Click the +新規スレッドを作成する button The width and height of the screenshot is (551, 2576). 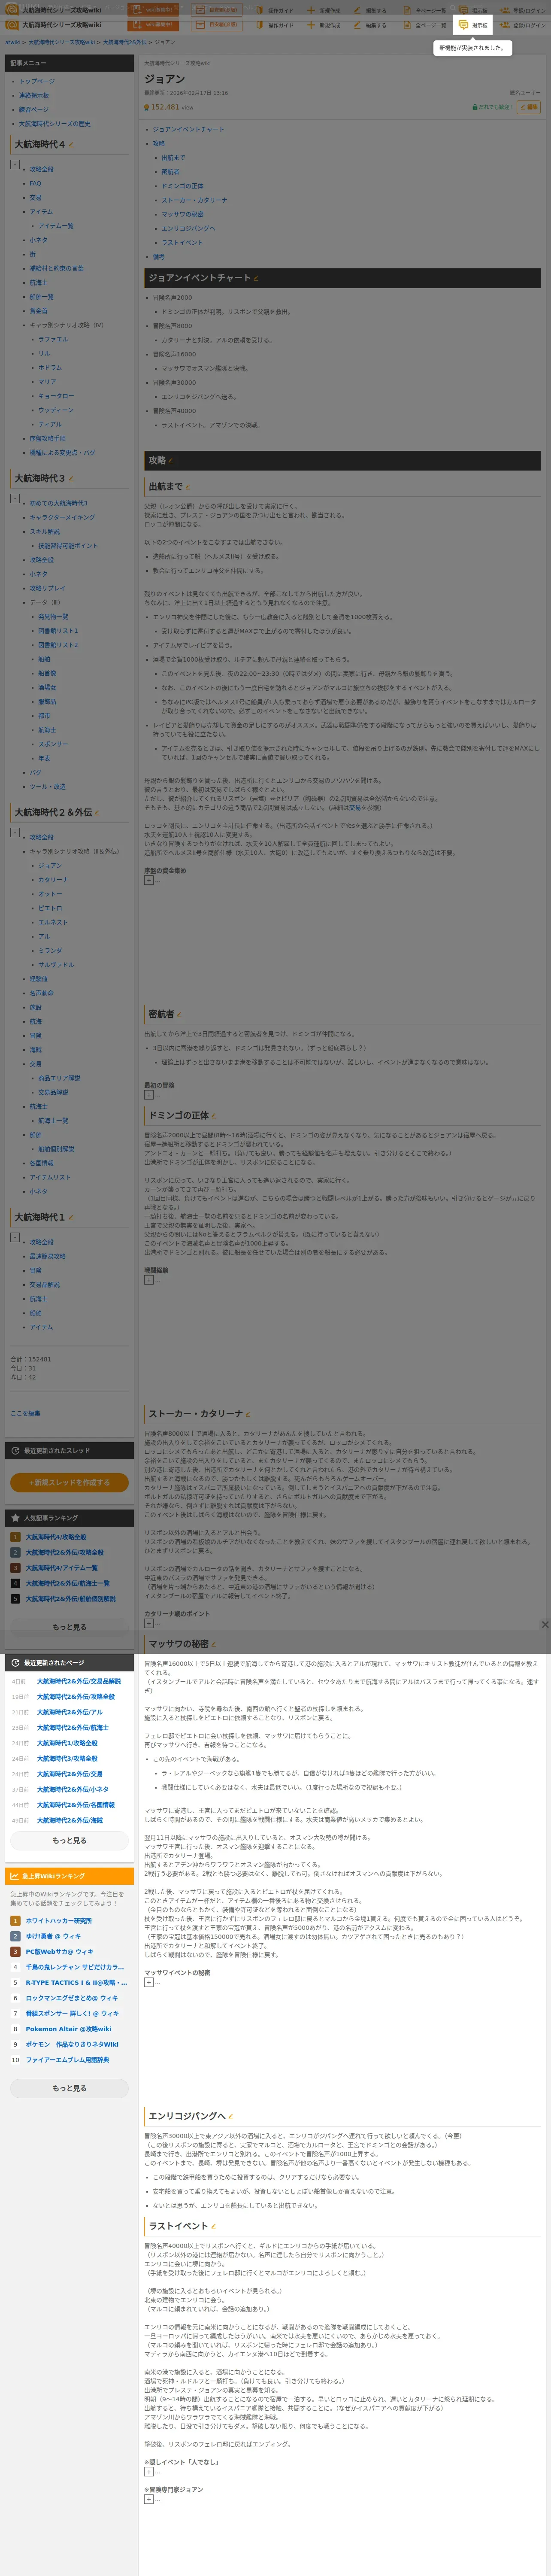point(69,1483)
